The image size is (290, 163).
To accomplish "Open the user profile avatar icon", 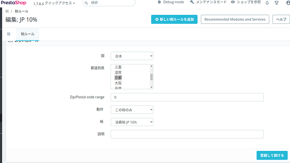I will [288, 3].
